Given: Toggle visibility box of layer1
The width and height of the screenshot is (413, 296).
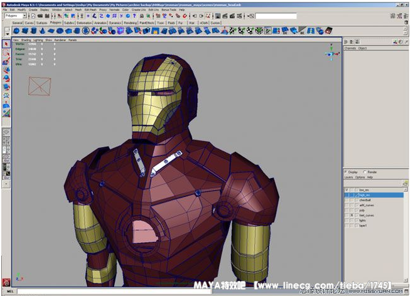Looking at the screenshot, I should pyautogui.click(x=346, y=226).
